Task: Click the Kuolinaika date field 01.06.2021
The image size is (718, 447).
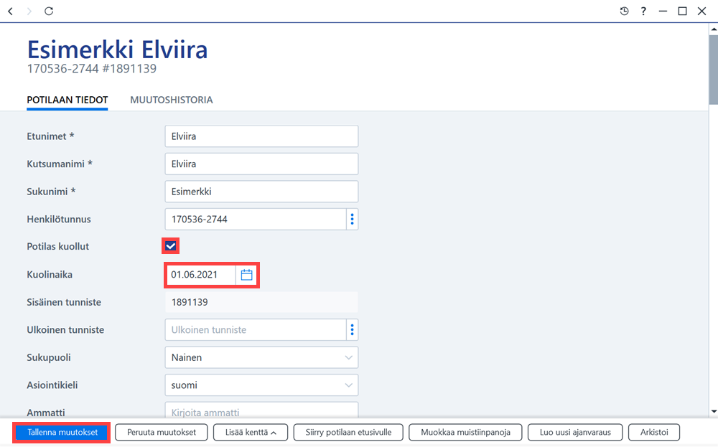Action: 200,275
